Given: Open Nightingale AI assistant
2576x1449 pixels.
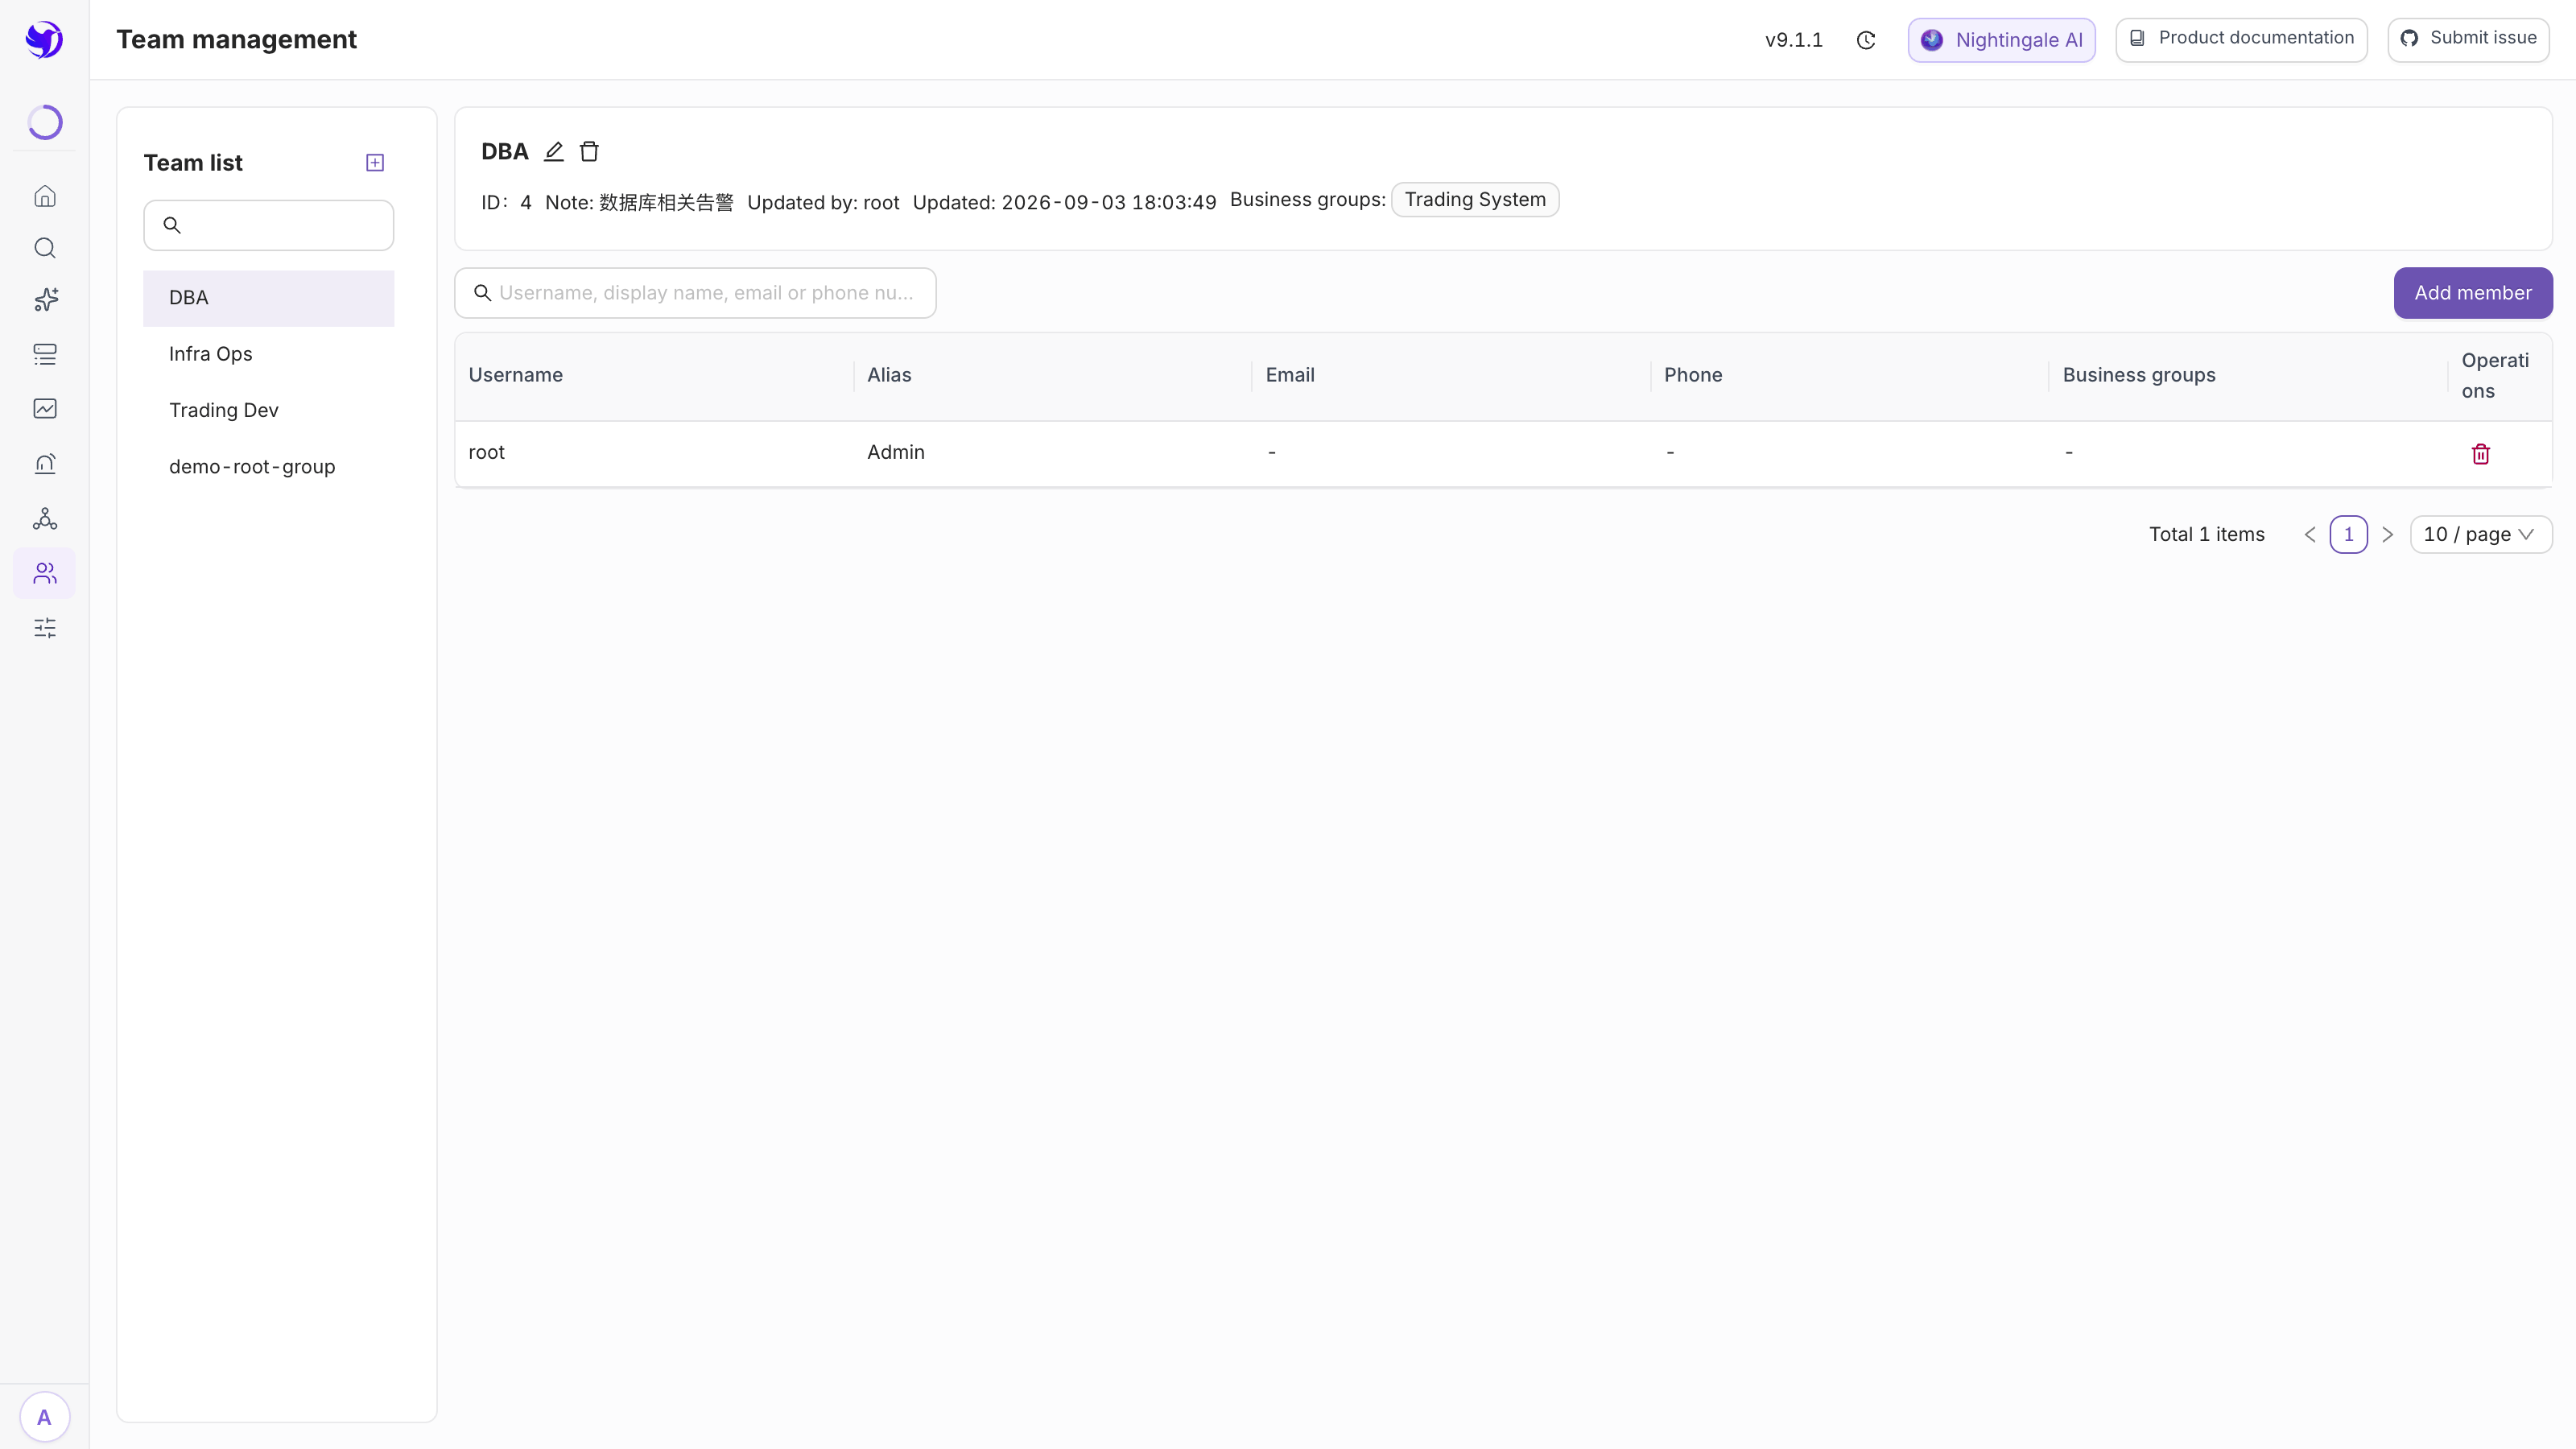Looking at the screenshot, I should point(2001,40).
